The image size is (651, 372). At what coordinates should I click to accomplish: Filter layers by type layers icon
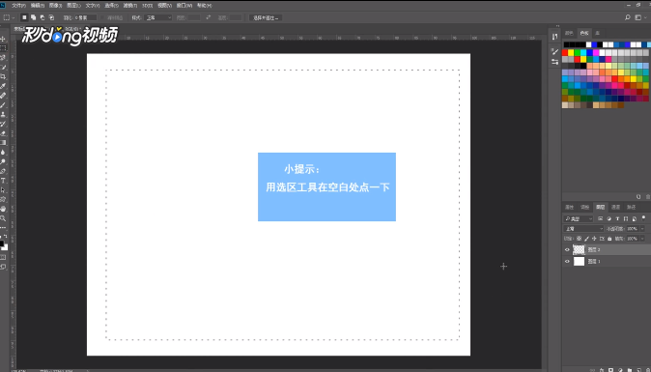[x=617, y=218]
